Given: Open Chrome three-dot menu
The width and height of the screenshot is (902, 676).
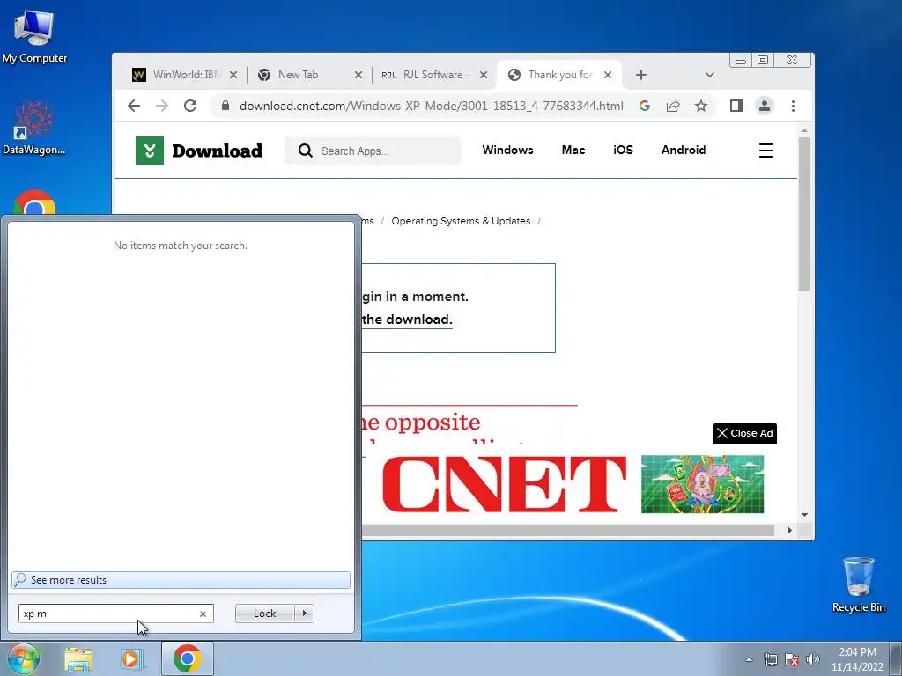Looking at the screenshot, I should coord(793,106).
